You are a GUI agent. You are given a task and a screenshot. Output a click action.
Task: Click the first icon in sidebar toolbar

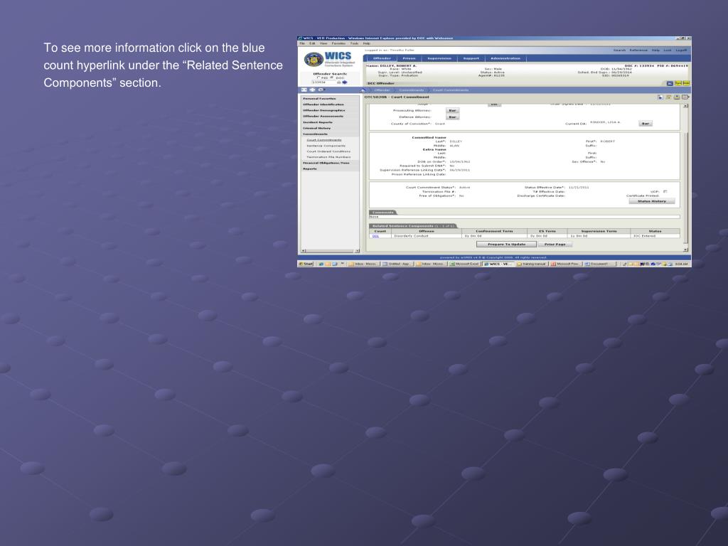[304, 90]
